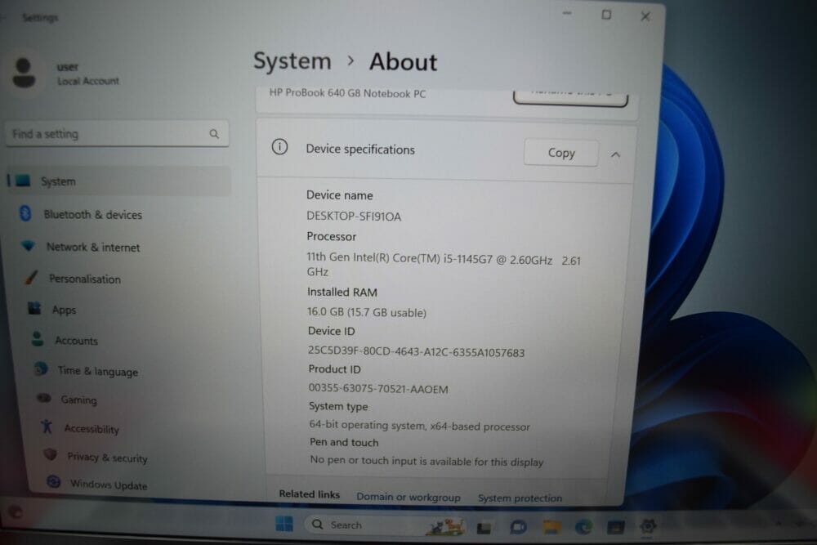The image size is (817, 545).
Task: Click the user profile avatar picture
Action: pyautogui.click(x=24, y=74)
